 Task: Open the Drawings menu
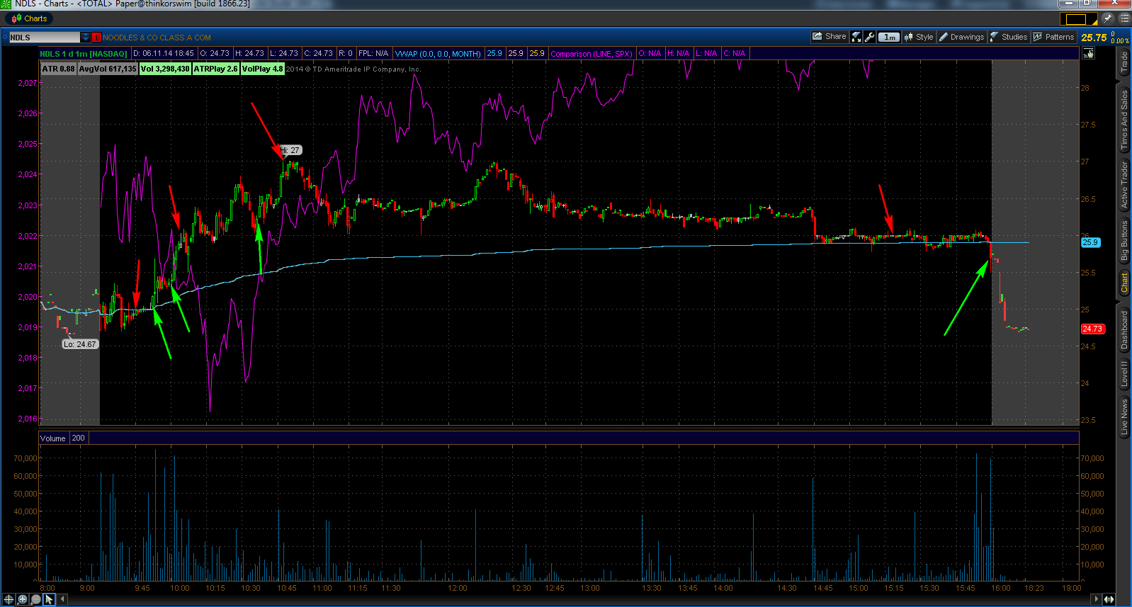click(x=961, y=37)
